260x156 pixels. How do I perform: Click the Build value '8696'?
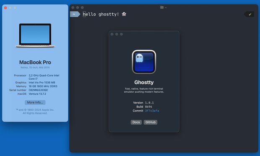148,107
